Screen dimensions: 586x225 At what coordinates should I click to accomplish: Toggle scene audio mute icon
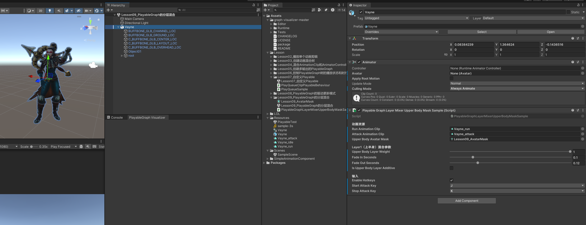click(x=59, y=11)
